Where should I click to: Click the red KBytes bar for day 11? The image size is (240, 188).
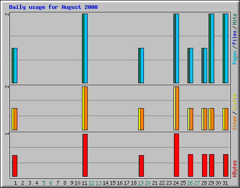pos(85,155)
